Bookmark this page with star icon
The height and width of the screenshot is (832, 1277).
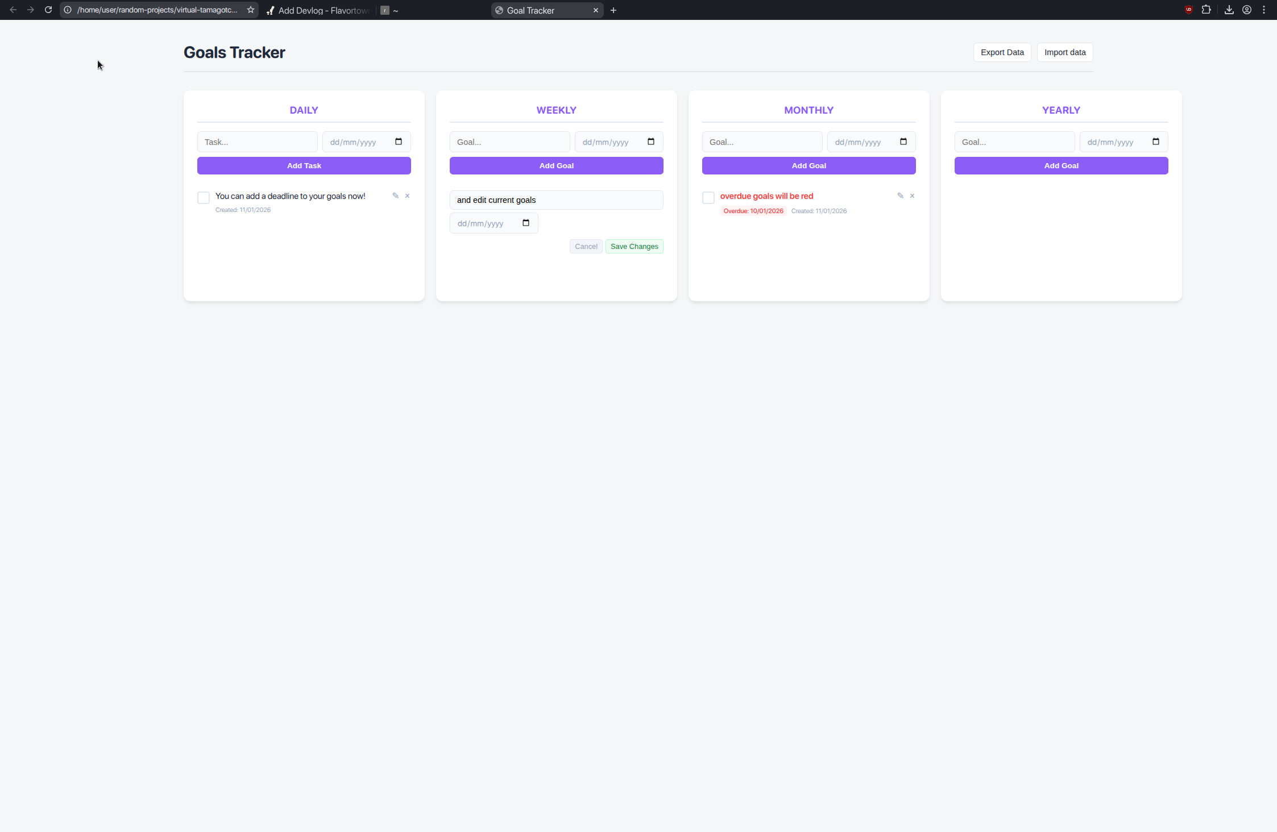tap(250, 10)
